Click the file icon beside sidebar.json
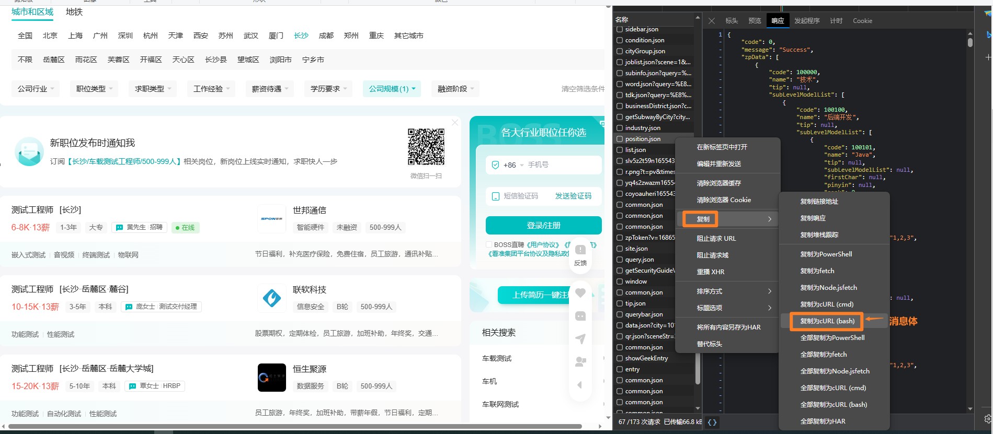The image size is (993, 434). point(620,29)
